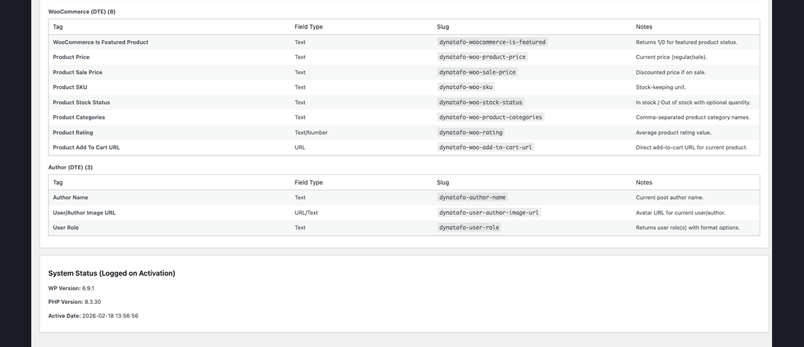The width and height of the screenshot is (804, 347).
Task: Select the WooCommerce Is Featured Product tag
Action: coord(100,42)
